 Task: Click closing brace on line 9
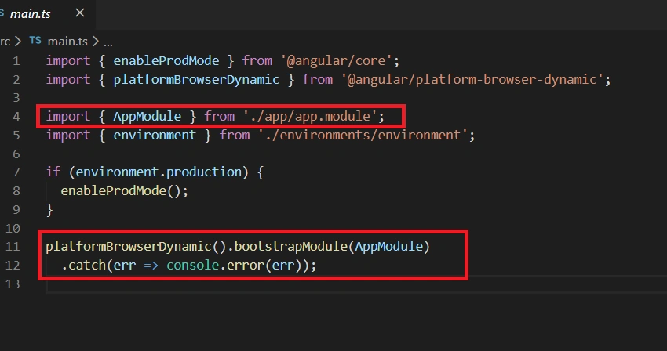coord(49,209)
